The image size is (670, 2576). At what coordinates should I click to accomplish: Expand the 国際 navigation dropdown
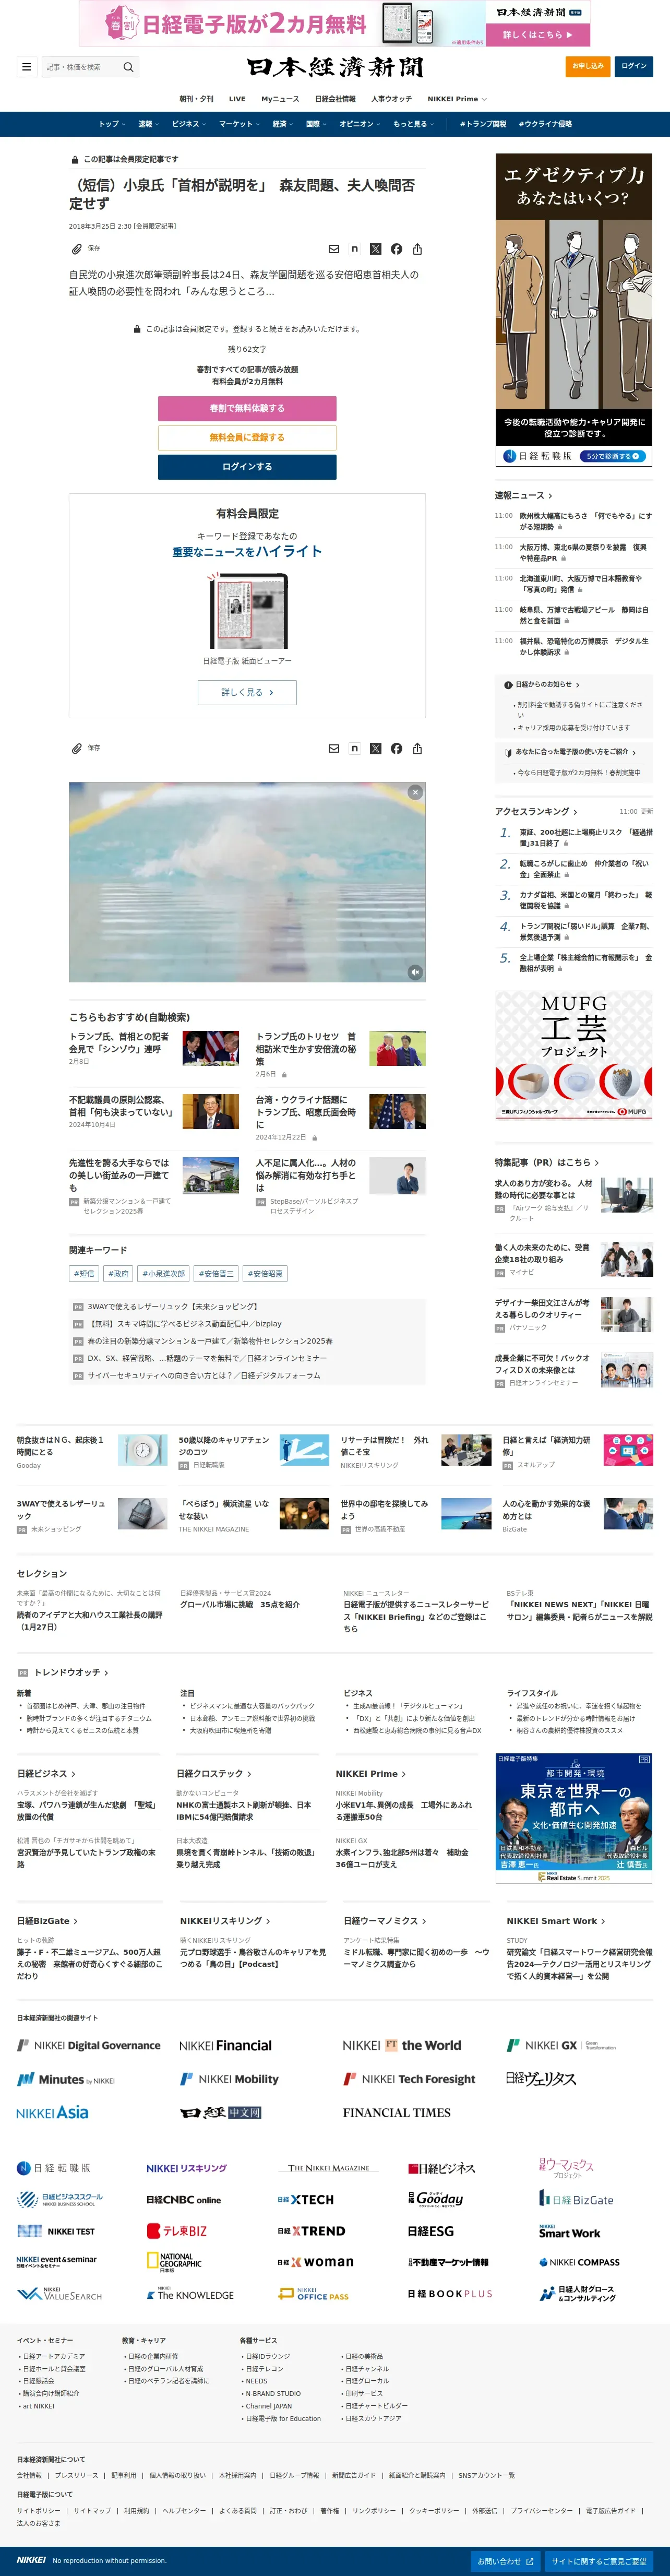(x=316, y=124)
